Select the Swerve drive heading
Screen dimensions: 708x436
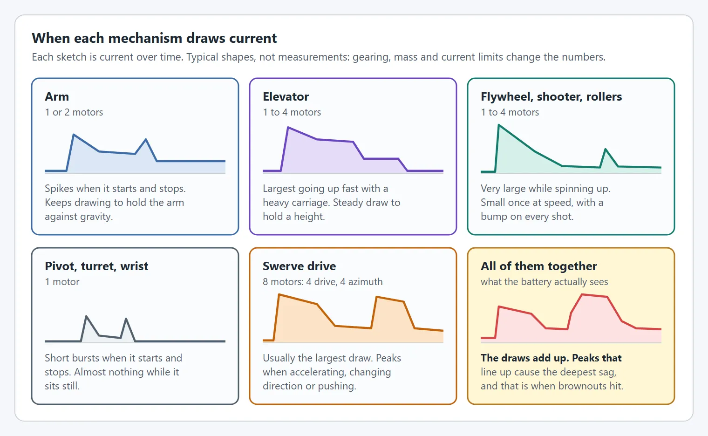click(299, 266)
